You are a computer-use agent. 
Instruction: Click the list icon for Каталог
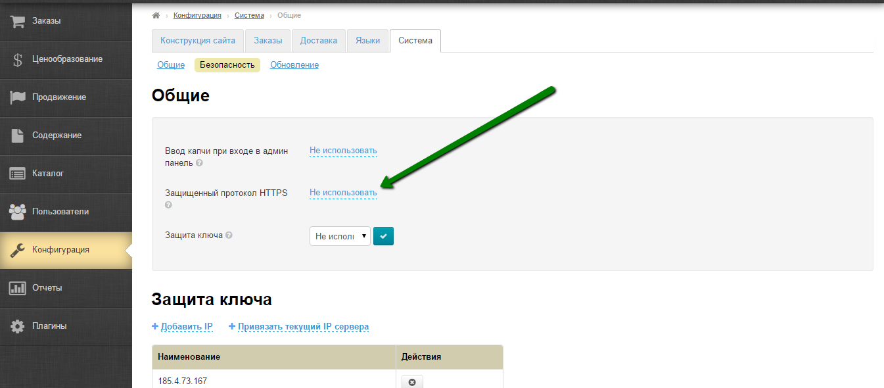tap(18, 174)
